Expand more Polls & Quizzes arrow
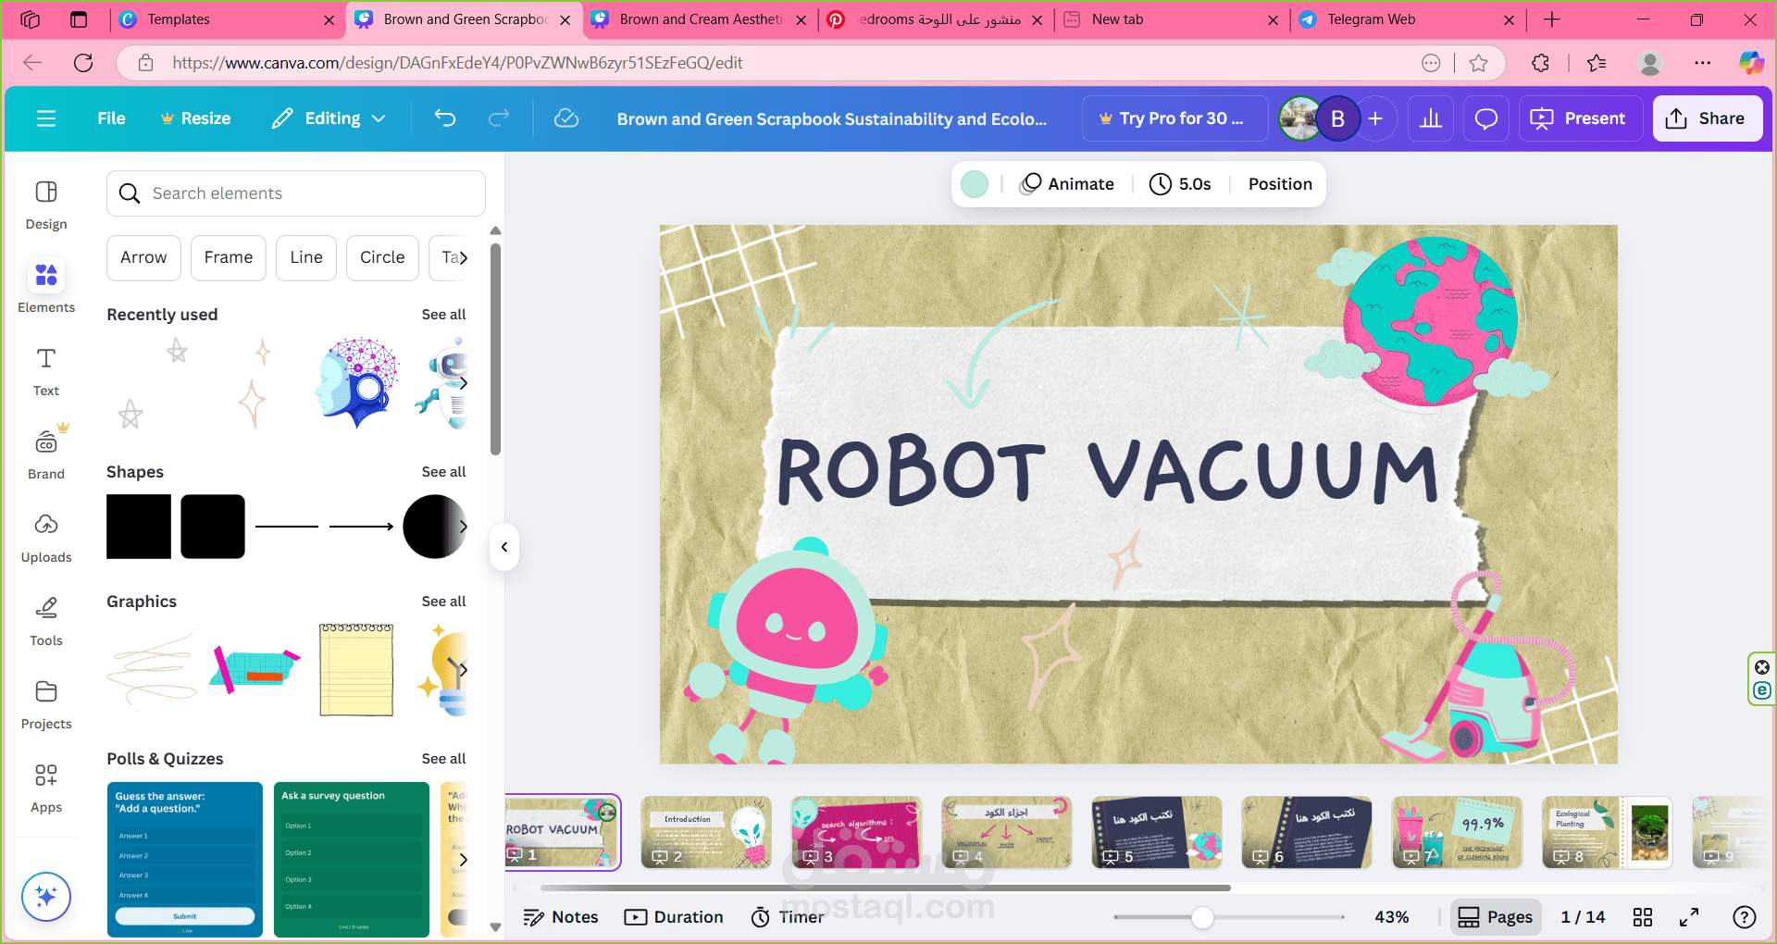The height and width of the screenshot is (944, 1777). (x=463, y=860)
